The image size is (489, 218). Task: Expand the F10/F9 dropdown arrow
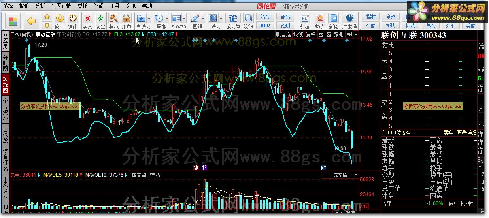pyautogui.click(x=184, y=18)
